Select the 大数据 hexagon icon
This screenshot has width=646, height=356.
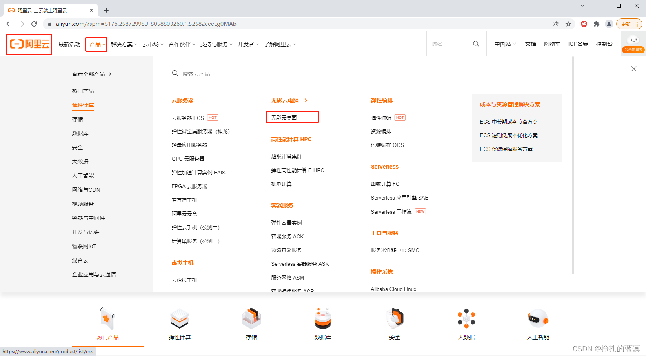pos(466,318)
